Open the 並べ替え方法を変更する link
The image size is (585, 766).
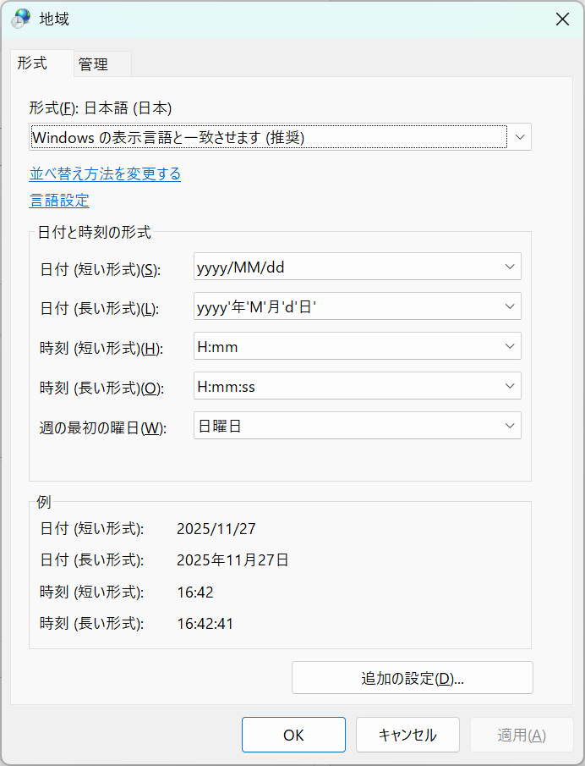click(105, 174)
